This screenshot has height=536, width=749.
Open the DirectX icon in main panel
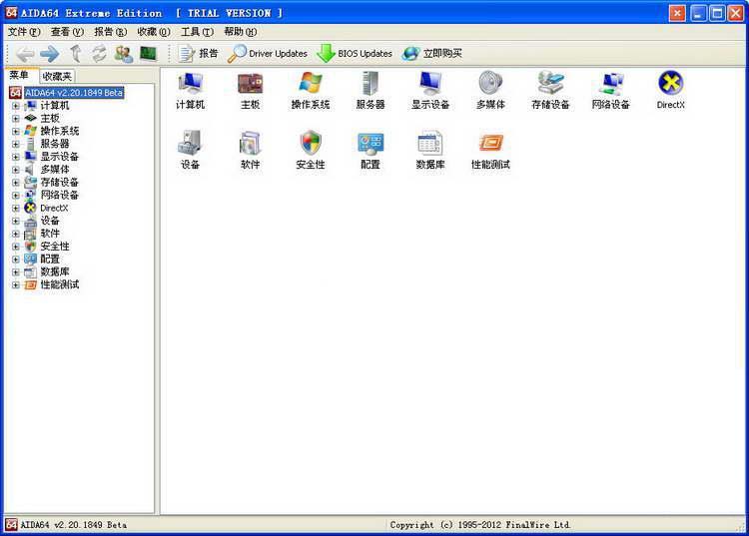[x=670, y=83]
